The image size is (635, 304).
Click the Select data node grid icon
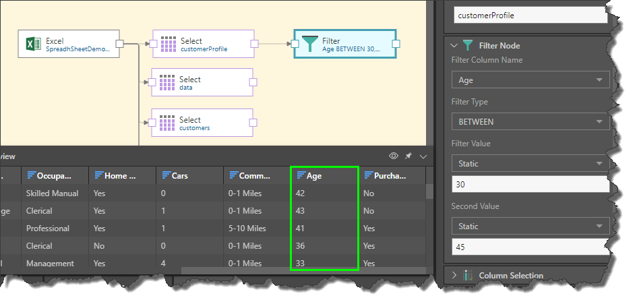click(x=167, y=83)
